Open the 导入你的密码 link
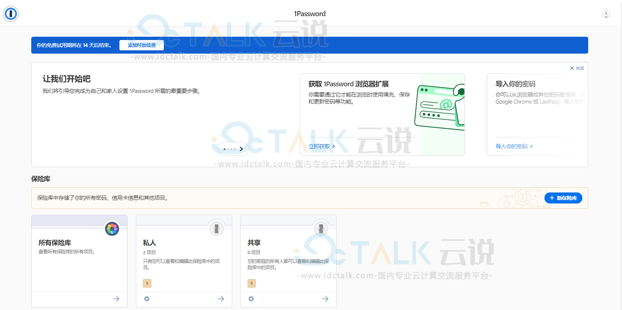This screenshot has height=310, width=622. (x=514, y=146)
